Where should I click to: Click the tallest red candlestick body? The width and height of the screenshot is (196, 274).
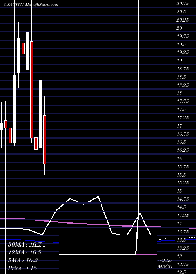pyautogui.click(x=32, y=90)
